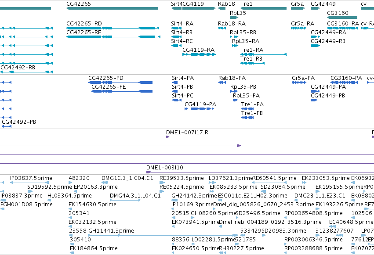Click the CG42449 gene feature

(315, 8)
